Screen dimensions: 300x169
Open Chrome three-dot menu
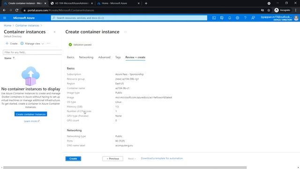coord(296,10)
